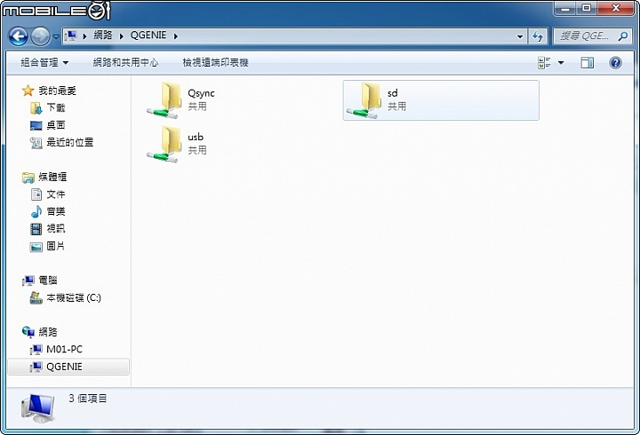Click the Qsync folder name
640x435 pixels.
tap(201, 93)
